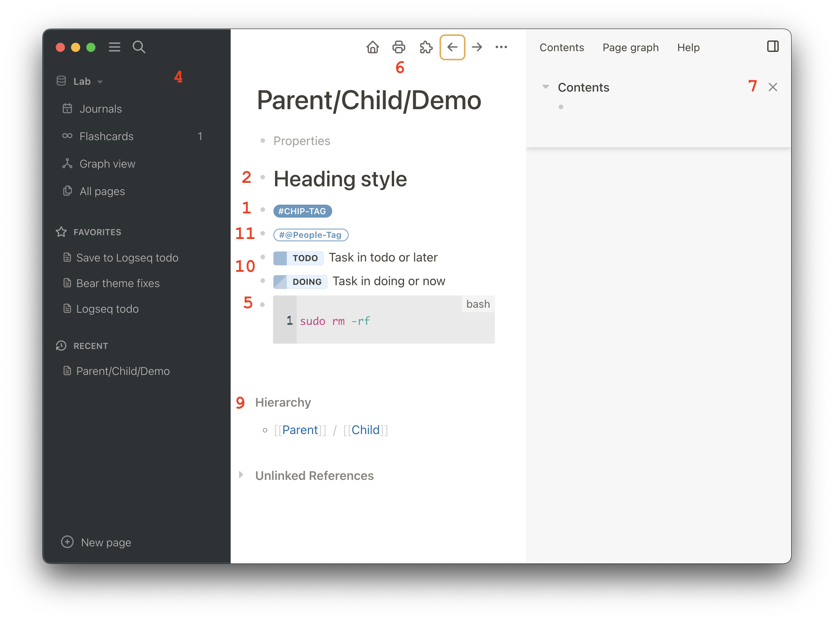Viewport: 834px width, 620px height.
Task: Click the search magnifying glass icon
Action: 139,46
